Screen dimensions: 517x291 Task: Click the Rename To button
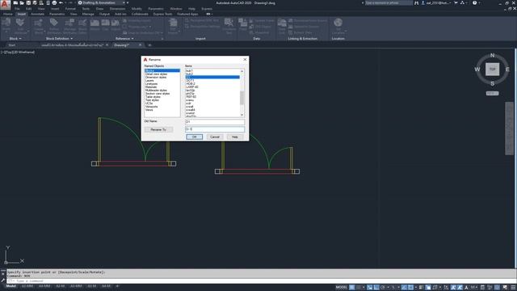click(158, 129)
